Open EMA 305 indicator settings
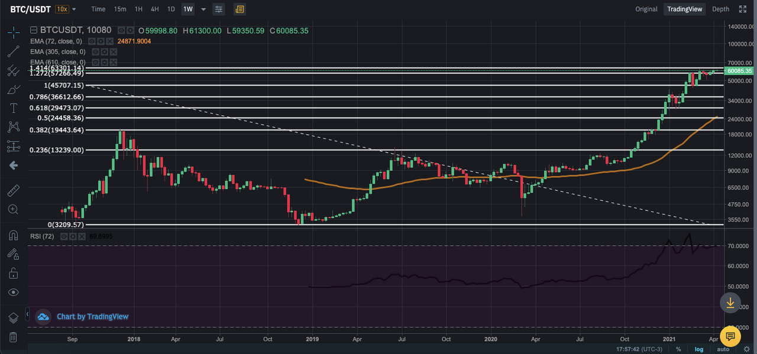This screenshot has width=757, height=354. [104, 52]
